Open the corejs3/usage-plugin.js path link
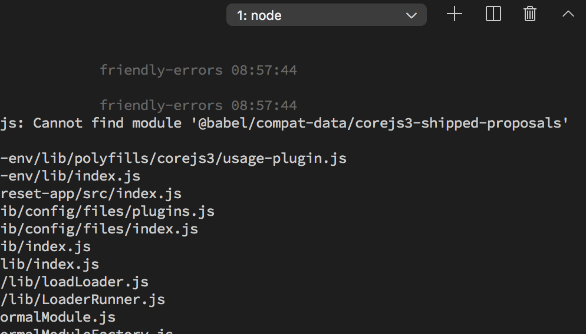 [173, 158]
